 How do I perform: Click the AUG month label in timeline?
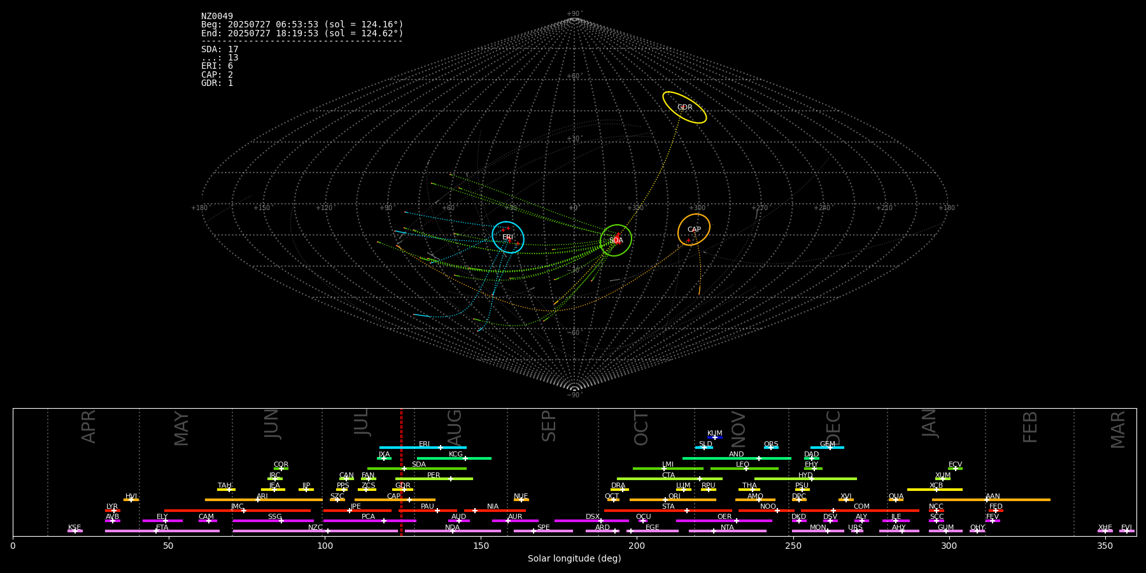coord(455,427)
